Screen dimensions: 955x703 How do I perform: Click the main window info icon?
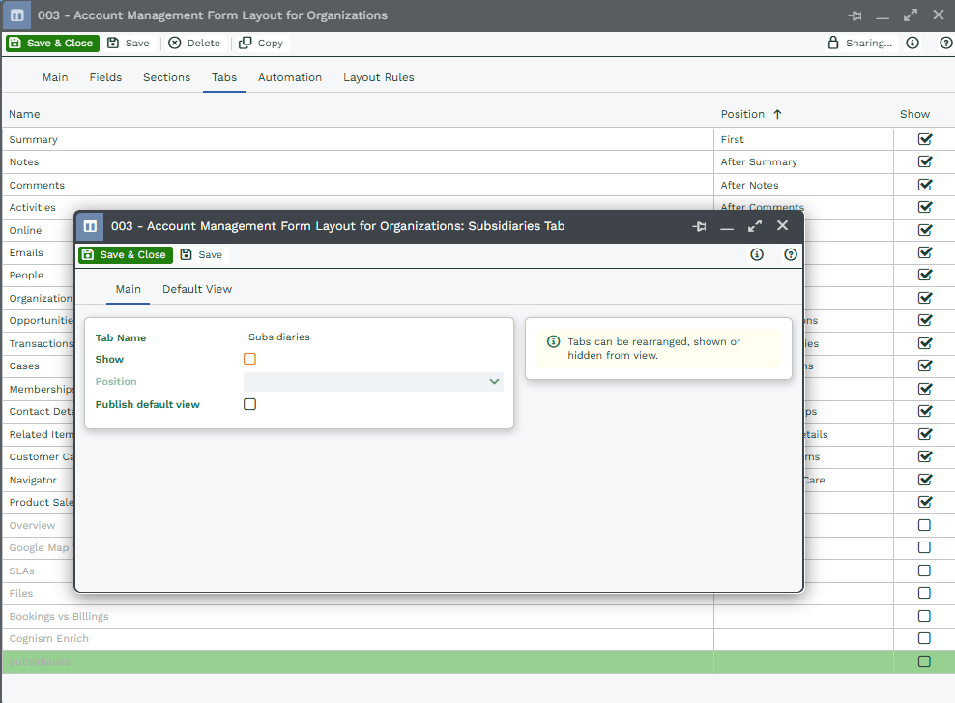pyautogui.click(x=912, y=43)
